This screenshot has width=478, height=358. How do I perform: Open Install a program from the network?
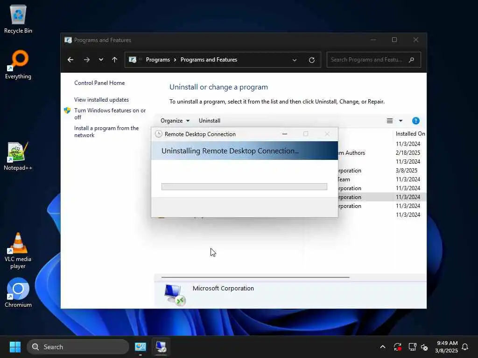coord(106,131)
